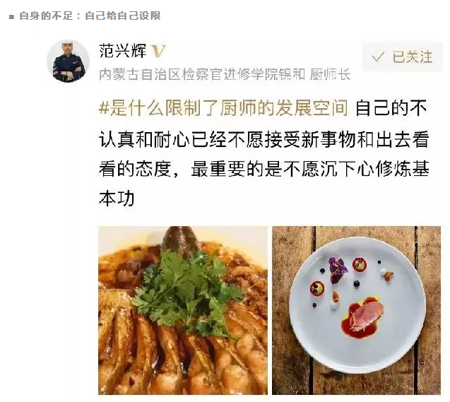The image size is (450, 402).
Task: Toggle the 已关注 follow button
Action: pos(403,57)
